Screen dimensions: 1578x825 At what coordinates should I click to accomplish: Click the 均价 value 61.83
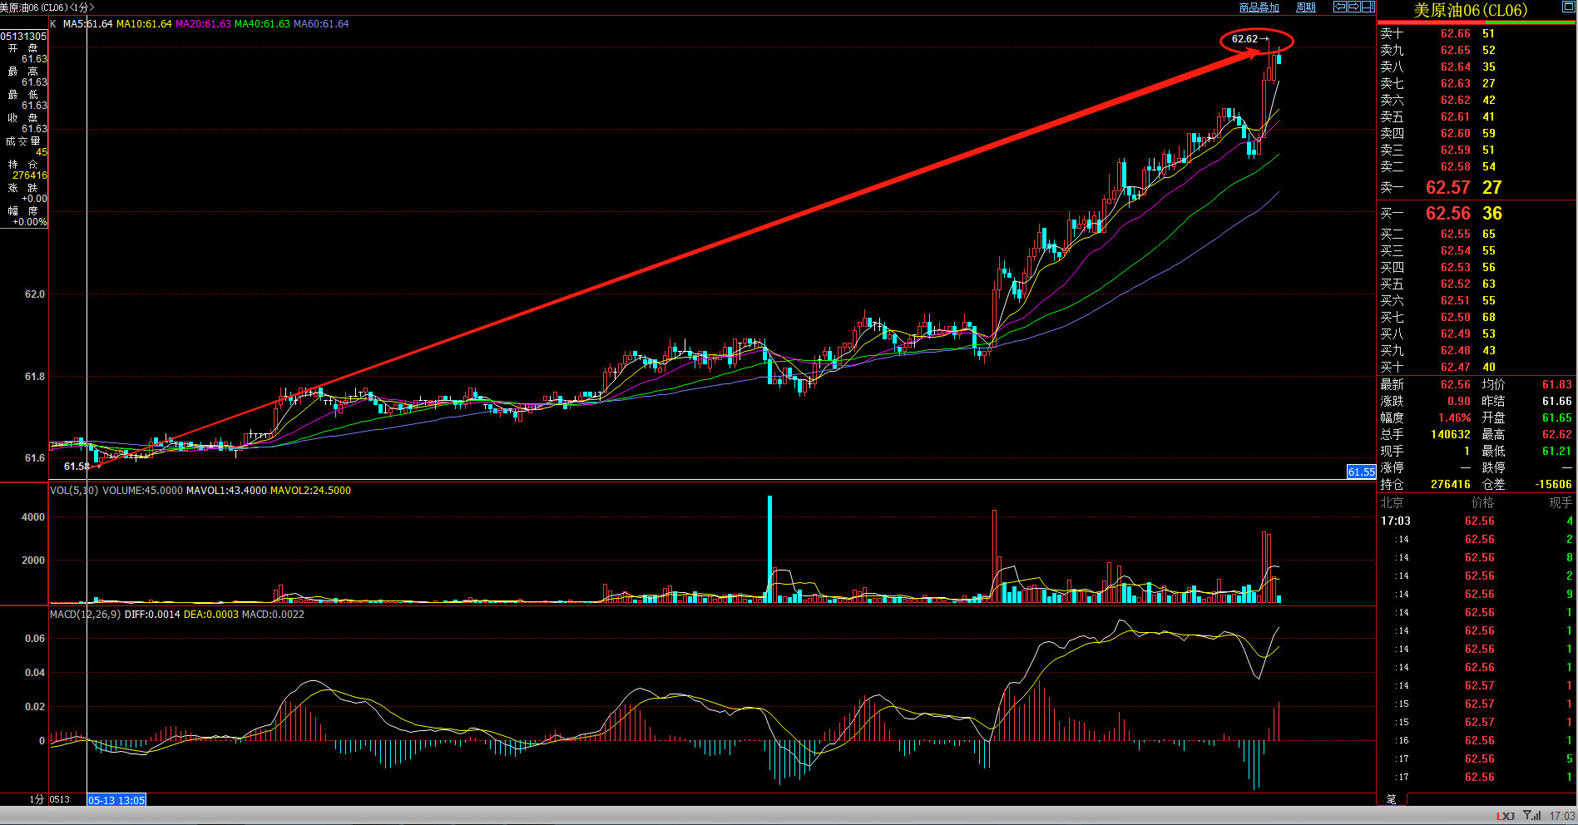pyautogui.click(x=1557, y=385)
